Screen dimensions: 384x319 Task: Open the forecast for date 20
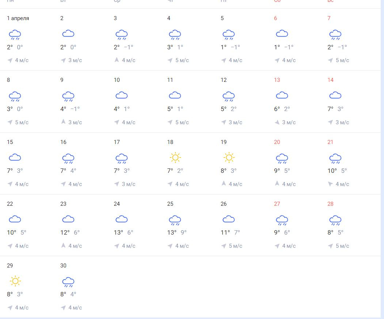pyautogui.click(x=277, y=142)
